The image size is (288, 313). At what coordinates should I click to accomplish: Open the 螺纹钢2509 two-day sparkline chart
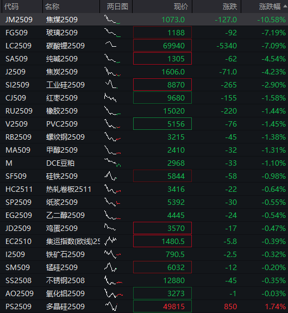click(x=112, y=137)
